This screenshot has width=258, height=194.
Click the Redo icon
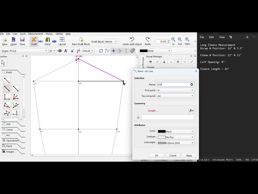click(x=148, y=41)
